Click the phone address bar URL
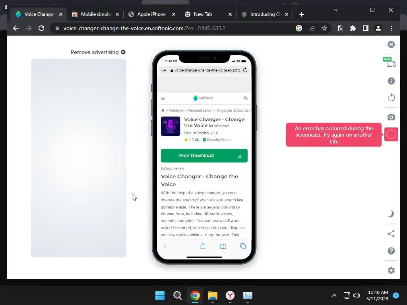 point(207,70)
